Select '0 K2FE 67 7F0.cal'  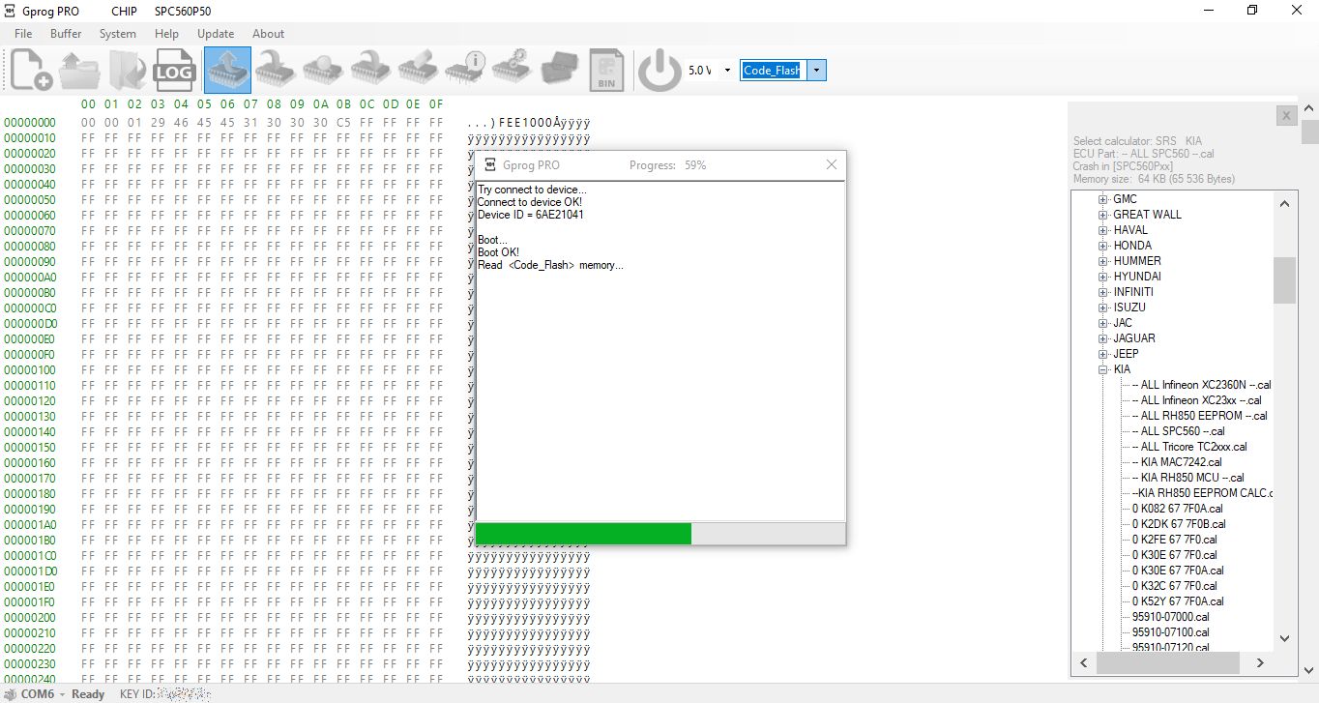point(1175,540)
